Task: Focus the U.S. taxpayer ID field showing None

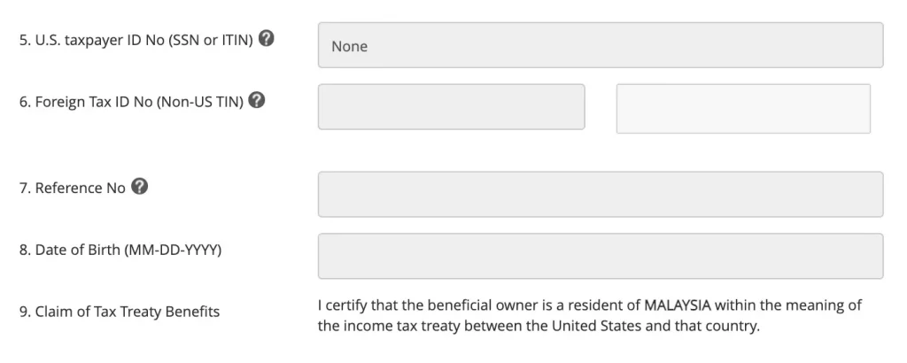Action: (600, 45)
